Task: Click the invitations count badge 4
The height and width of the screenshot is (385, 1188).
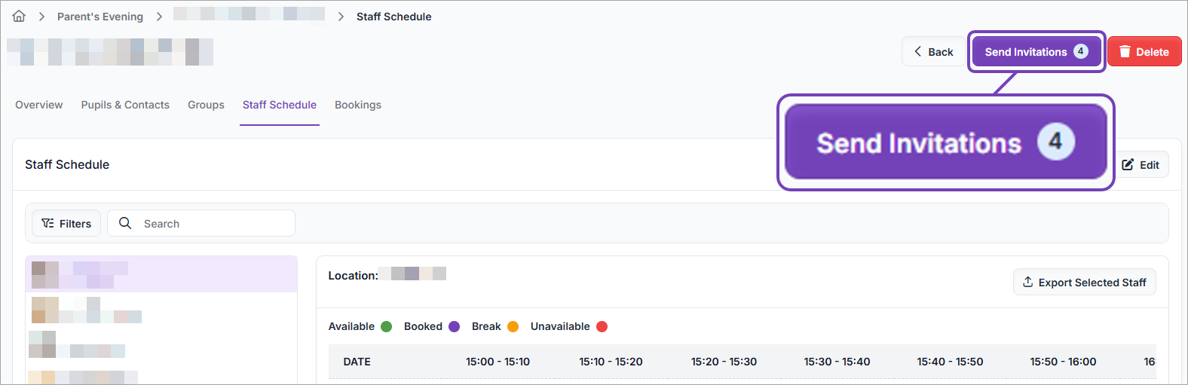Action: pyautogui.click(x=1080, y=51)
